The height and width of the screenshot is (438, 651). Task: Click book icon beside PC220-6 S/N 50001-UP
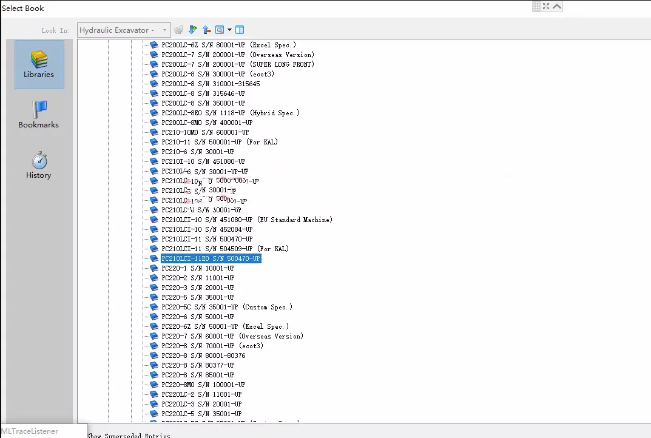(154, 317)
